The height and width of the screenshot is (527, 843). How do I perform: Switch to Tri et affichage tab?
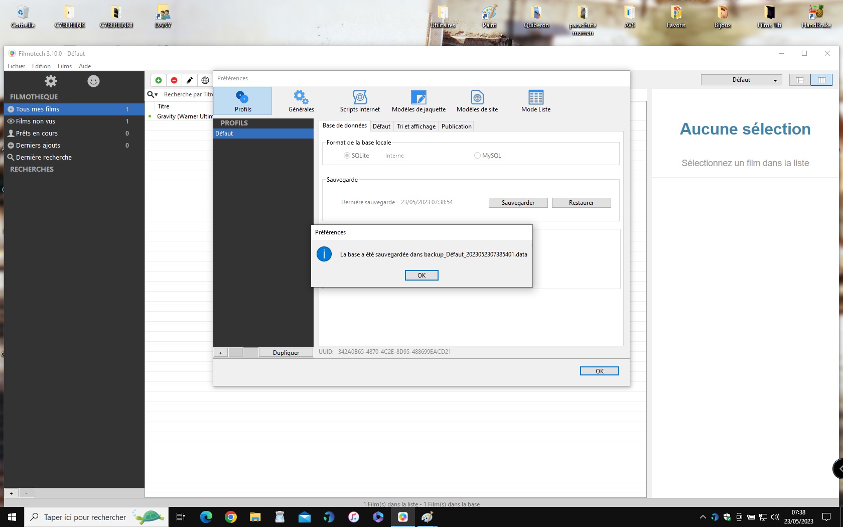[x=416, y=126]
